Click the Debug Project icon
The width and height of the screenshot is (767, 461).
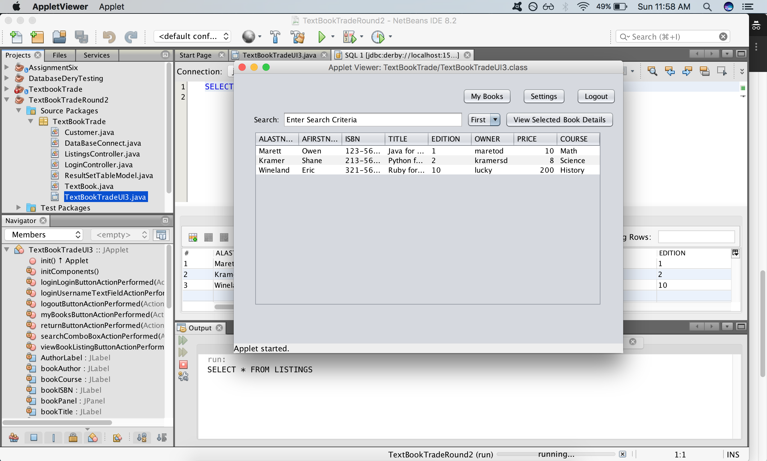point(350,37)
